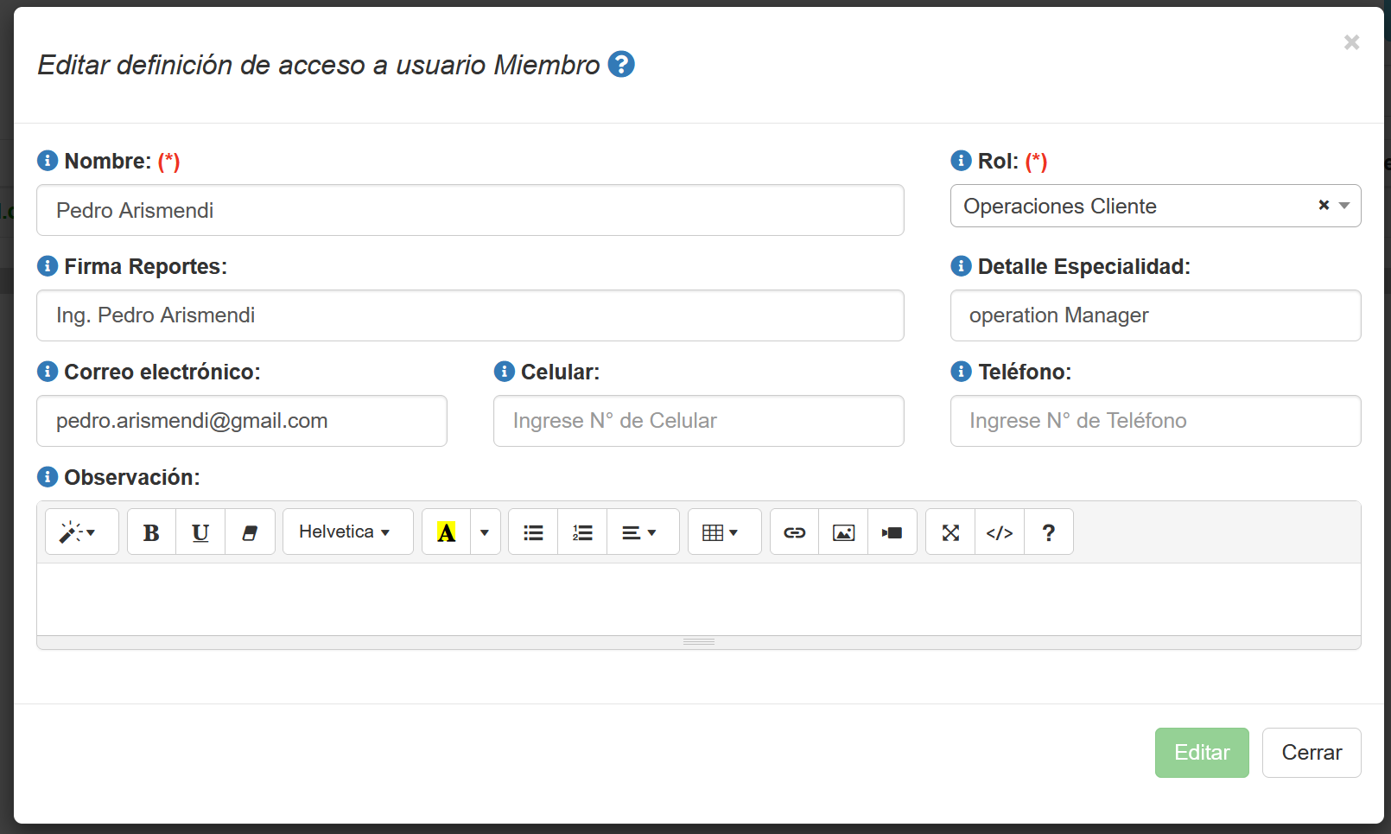Viewport: 1391px width, 834px height.
Task: Click the help icon beside the dialog title
Action: pos(621,64)
